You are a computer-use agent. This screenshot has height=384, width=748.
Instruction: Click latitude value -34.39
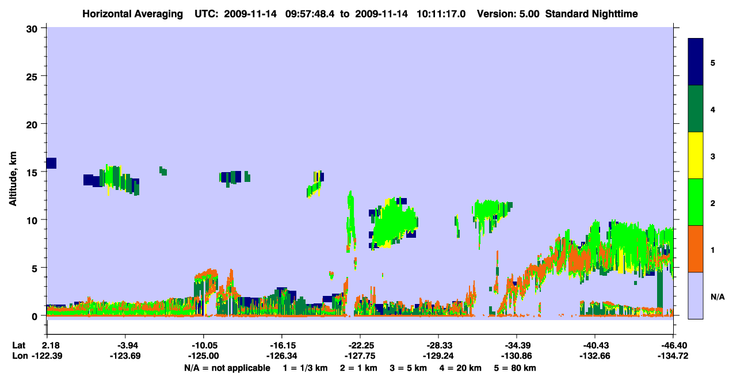[x=517, y=345]
